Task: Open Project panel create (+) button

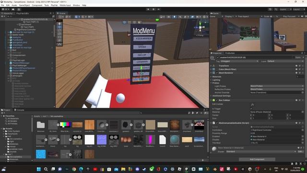Action: 2,113
